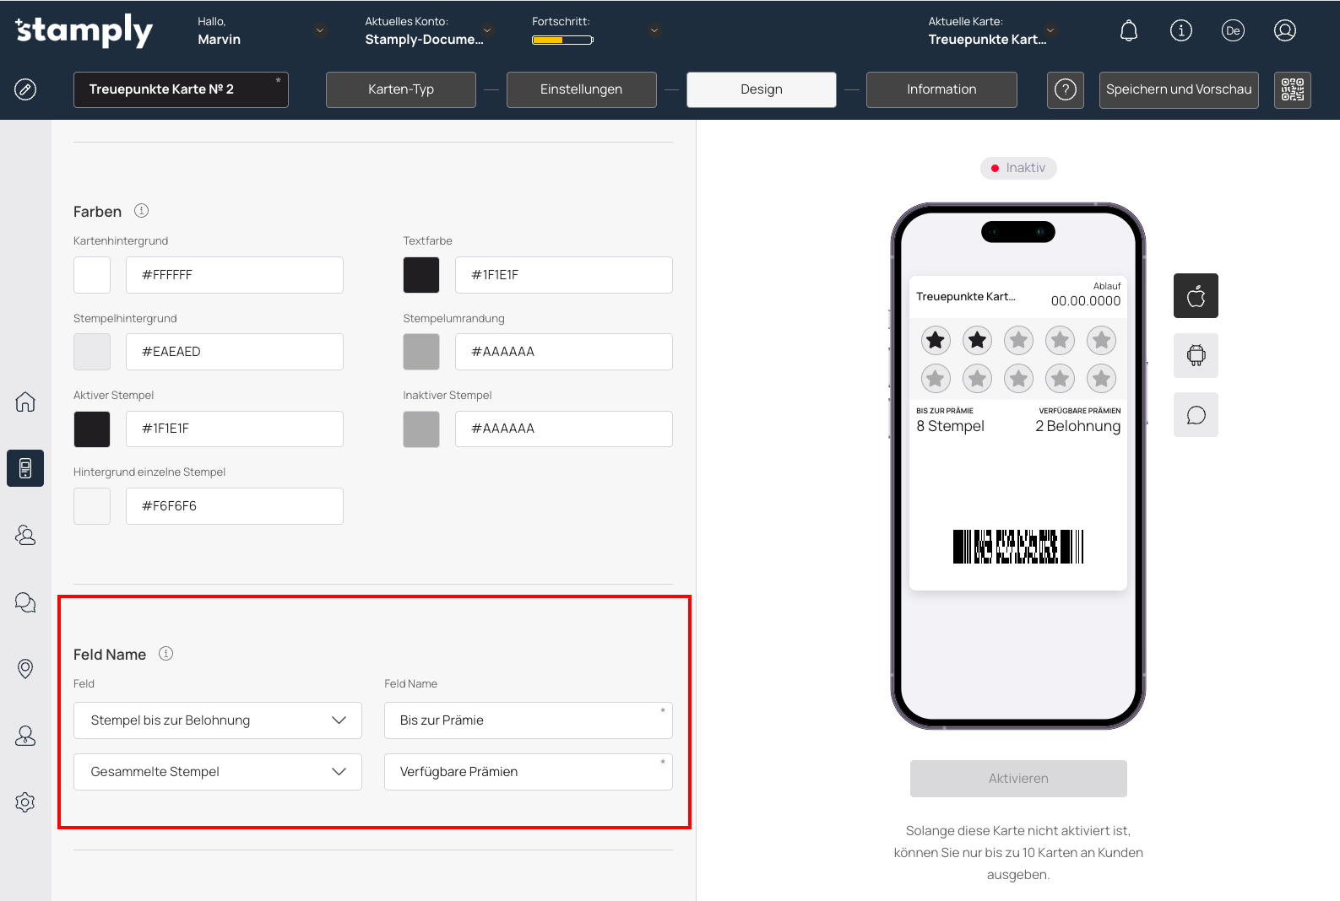Viewport: 1340px width, 901px height.
Task: Open settings gear in sidebar
Action: [x=25, y=802]
